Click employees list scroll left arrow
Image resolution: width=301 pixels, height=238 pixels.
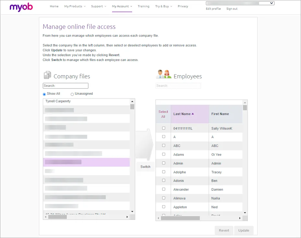tap(158, 218)
